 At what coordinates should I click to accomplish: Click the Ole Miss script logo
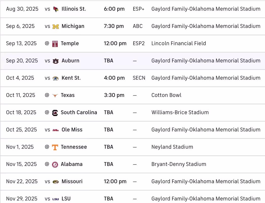click(56, 130)
